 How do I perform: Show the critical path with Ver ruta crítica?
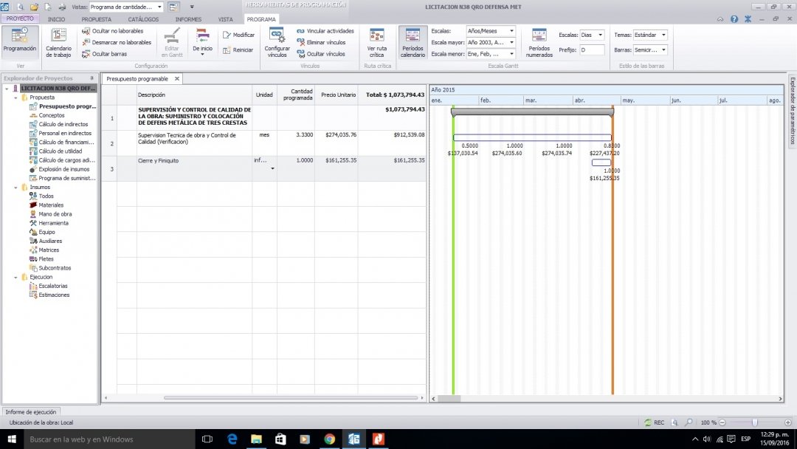point(376,43)
